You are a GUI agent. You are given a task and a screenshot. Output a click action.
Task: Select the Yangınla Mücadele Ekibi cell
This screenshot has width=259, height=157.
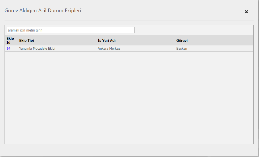tap(37, 49)
